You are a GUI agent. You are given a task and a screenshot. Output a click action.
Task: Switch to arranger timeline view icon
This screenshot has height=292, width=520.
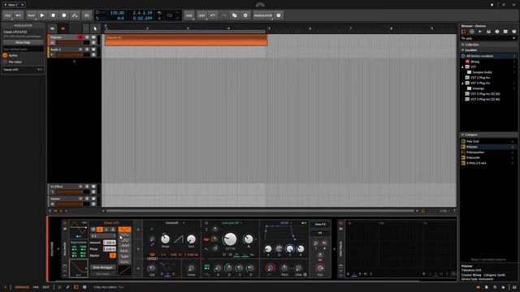point(52,28)
